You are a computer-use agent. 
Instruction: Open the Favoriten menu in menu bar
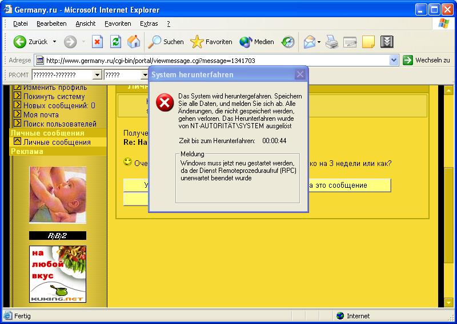click(x=118, y=23)
